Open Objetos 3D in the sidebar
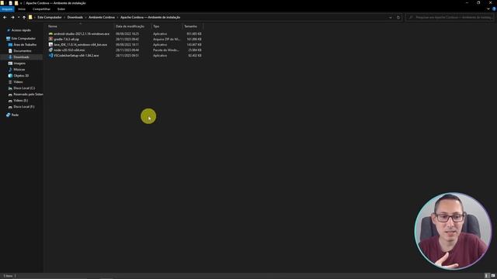The height and width of the screenshot is (279, 497). pyautogui.click(x=21, y=76)
